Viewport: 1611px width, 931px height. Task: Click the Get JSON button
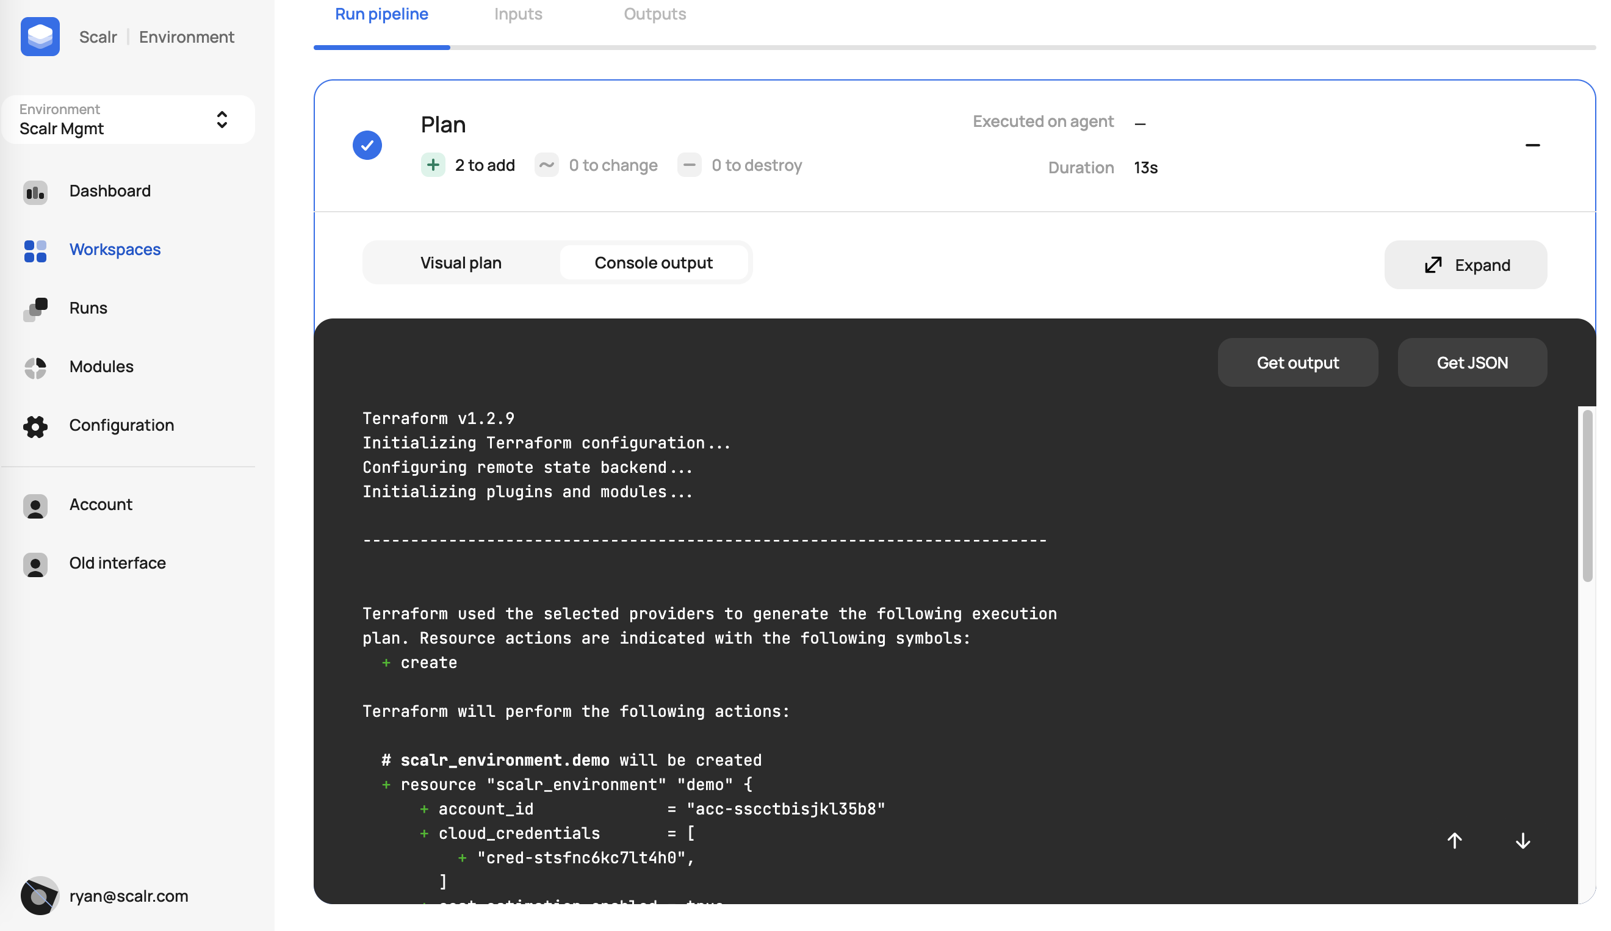1472,362
